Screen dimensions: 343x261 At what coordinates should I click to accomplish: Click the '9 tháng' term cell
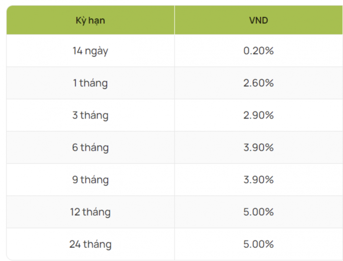(90, 180)
